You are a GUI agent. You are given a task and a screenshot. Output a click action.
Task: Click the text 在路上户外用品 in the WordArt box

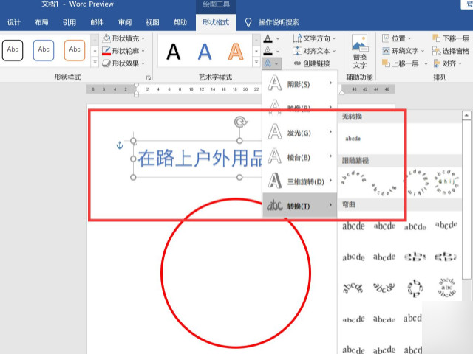[200, 159]
